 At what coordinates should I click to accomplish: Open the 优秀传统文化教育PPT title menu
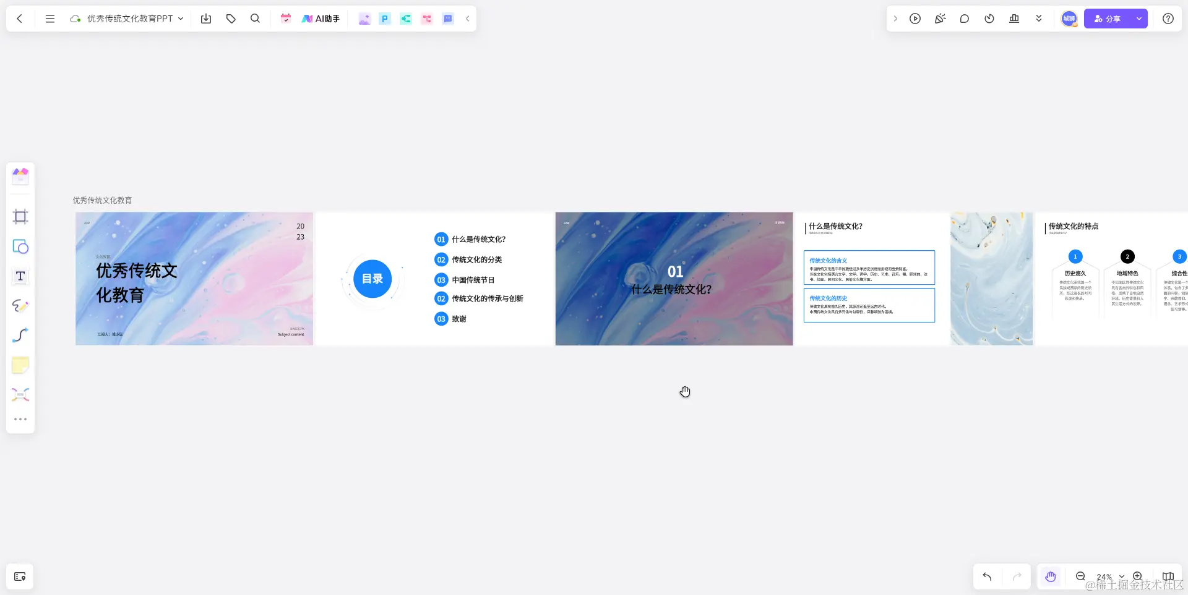pos(181,19)
